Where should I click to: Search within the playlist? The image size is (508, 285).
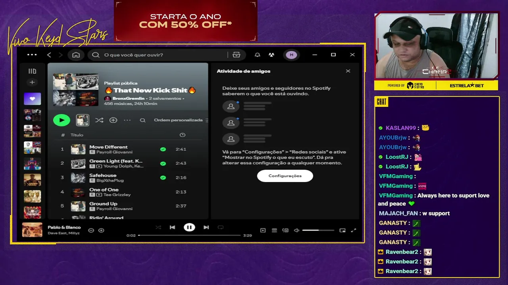(142, 120)
